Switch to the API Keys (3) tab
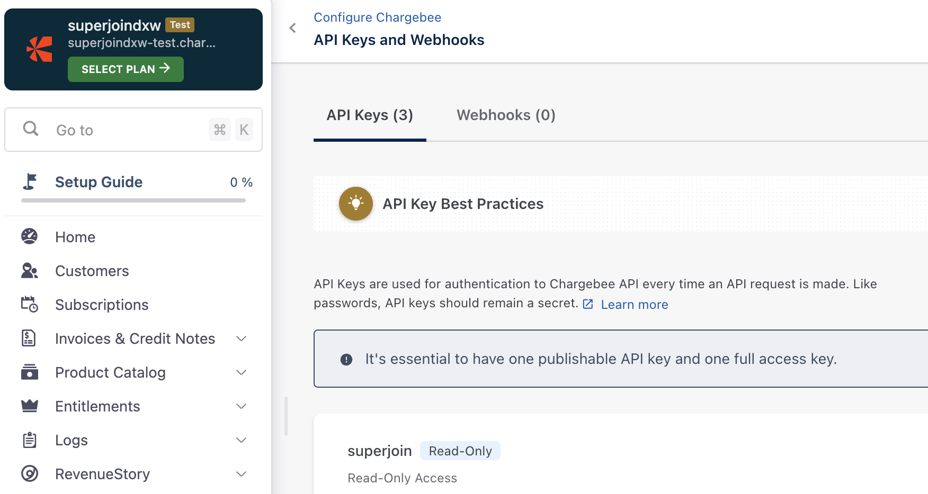 click(370, 115)
